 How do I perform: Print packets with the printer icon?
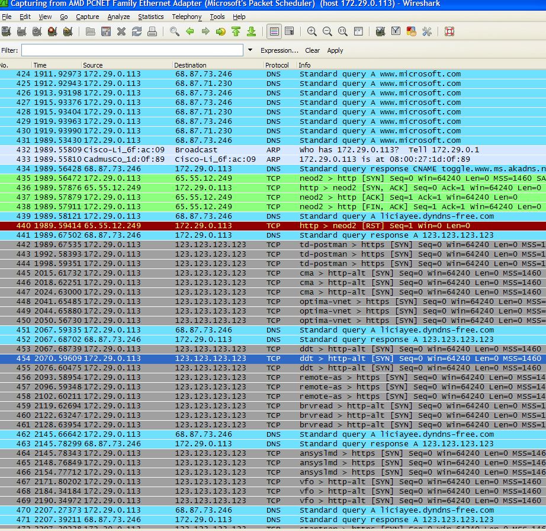pos(152,32)
